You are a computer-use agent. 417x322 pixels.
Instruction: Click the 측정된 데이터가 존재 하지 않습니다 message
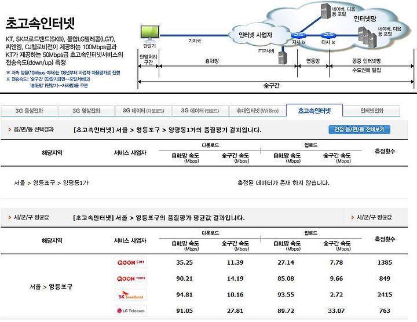tap(283, 182)
